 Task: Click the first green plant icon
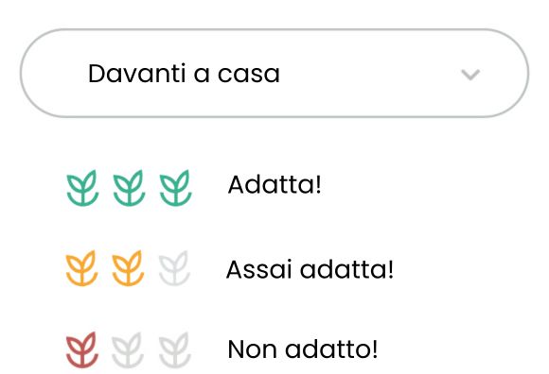tap(82, 188)
